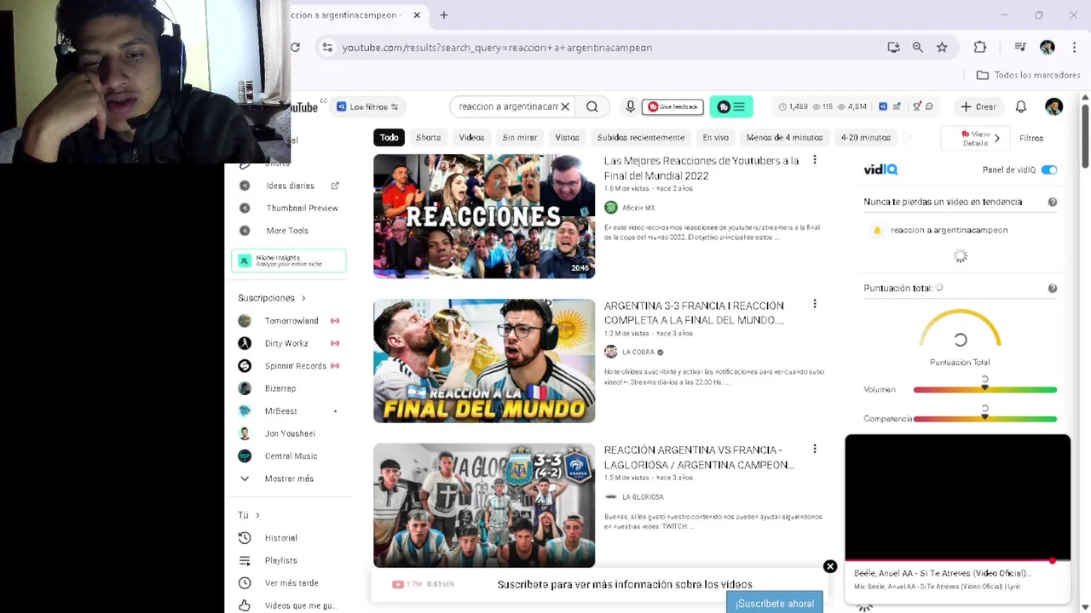This screenshot has height=613, width=1091.
Task: Open the Niche Insights card
Action: point(288,261)
